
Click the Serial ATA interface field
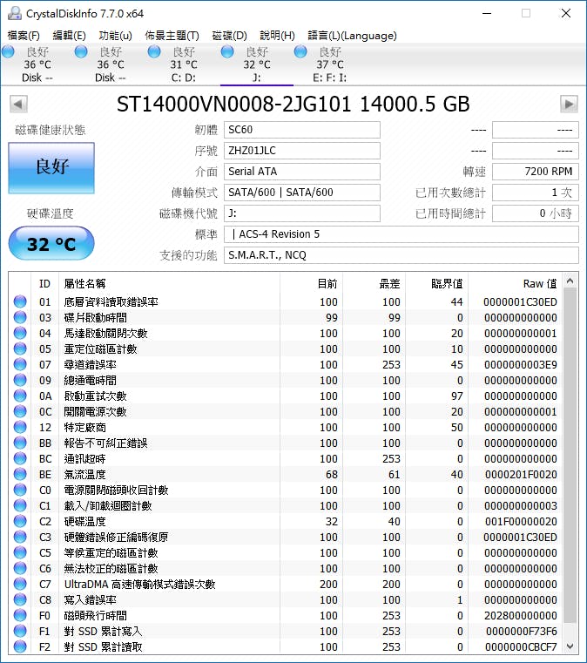pyautogui.click(x=301, y=172)
